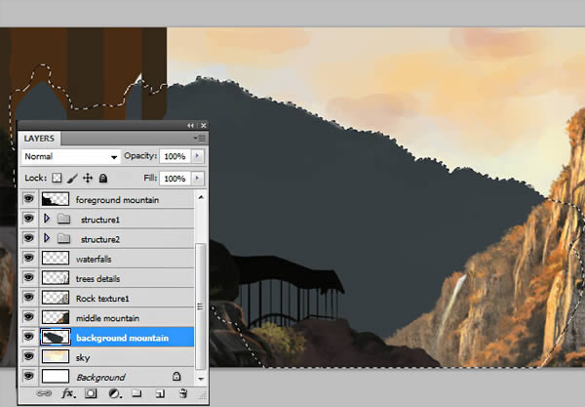Open the layer style fx menu
Viewport: 585px width, 407px height.
68,393
